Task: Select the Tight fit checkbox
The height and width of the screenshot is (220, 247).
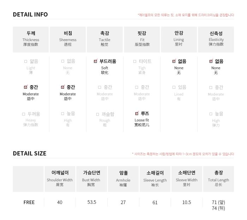Action: (135, 61)
